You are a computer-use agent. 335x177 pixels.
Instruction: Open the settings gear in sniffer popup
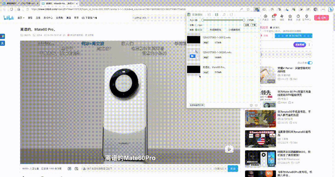click(257, 105)
